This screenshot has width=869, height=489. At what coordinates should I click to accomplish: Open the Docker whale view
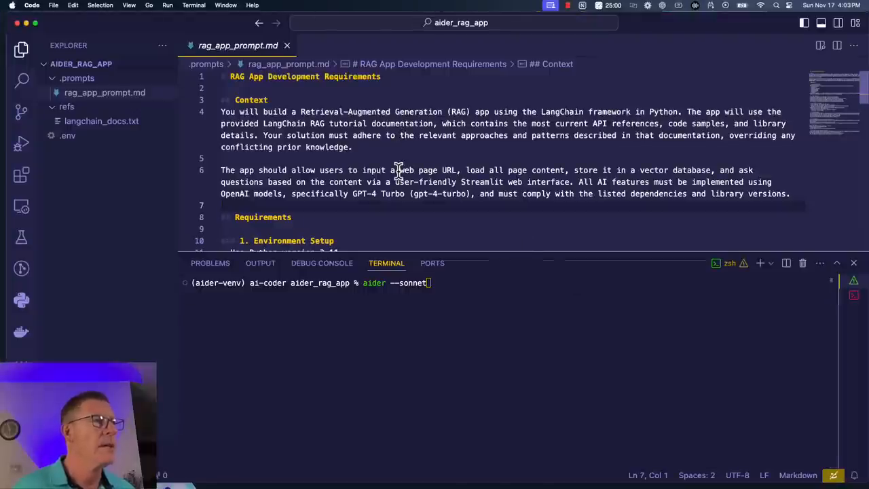[x=21, y=332]
